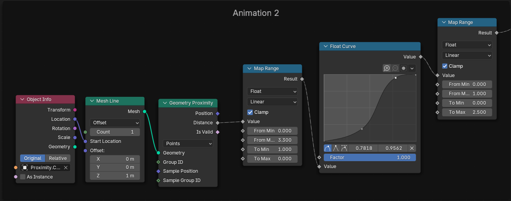Delete the selected curve point
Image resolution: width=511 pixels, height=201 pixels.
tap(412, 148)
